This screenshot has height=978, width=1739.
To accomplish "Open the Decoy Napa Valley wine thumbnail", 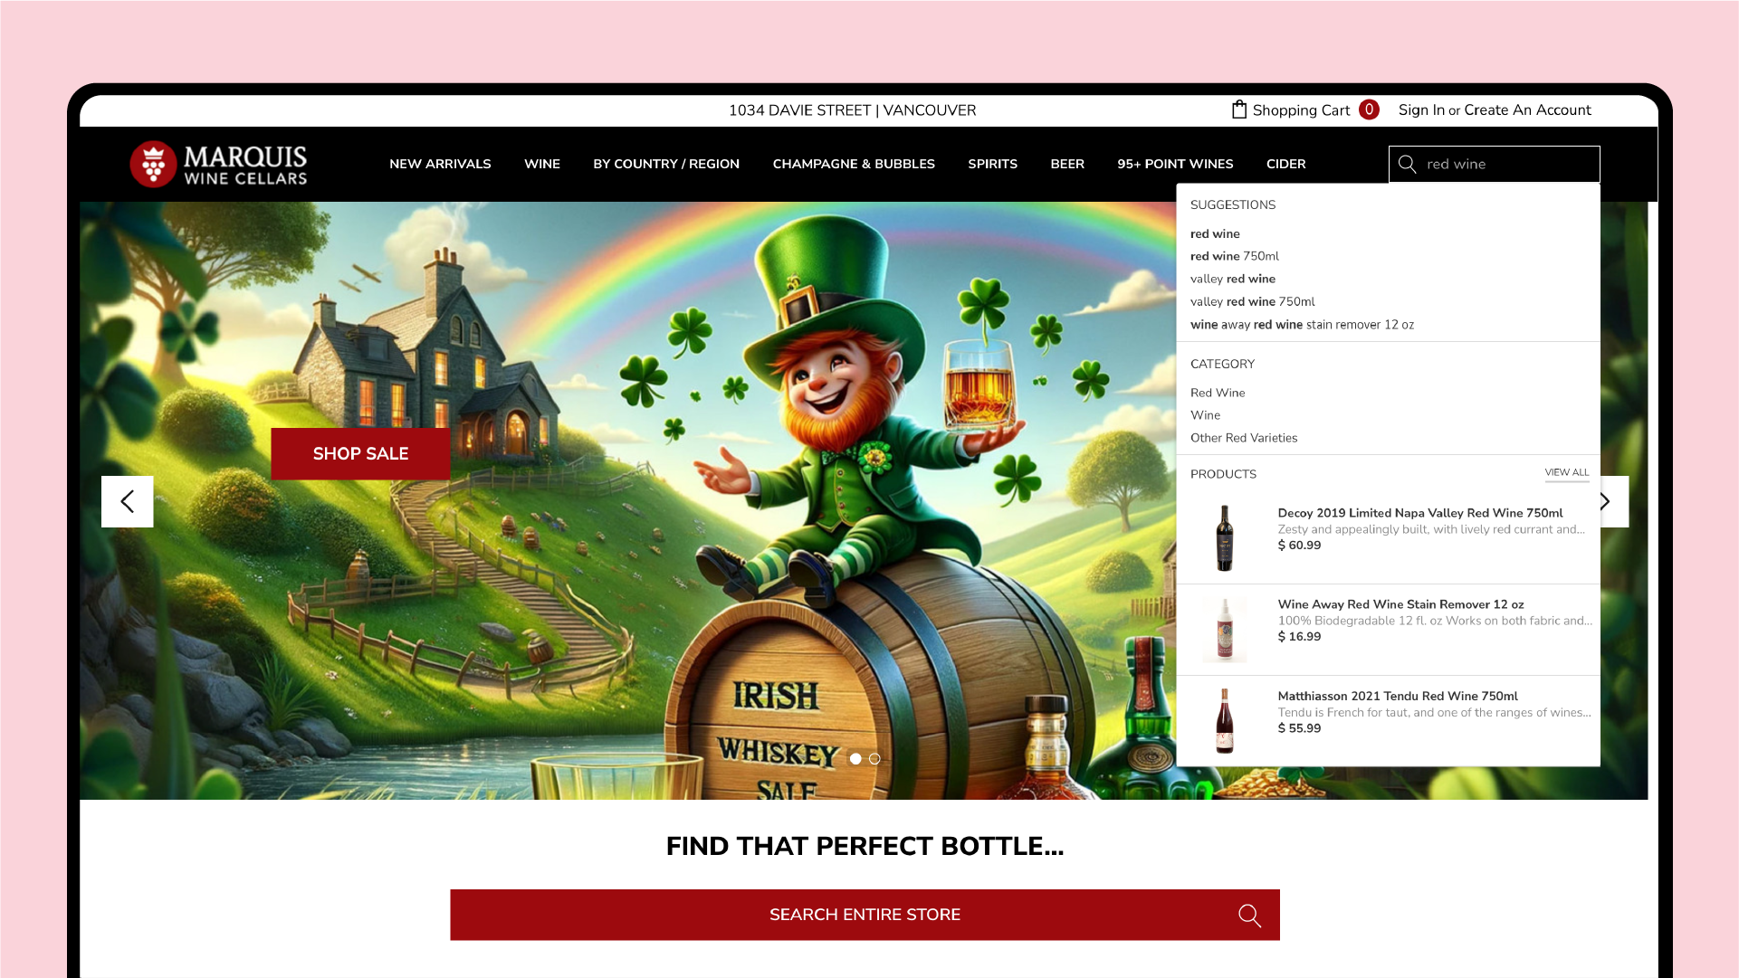I will coord(1224,538).
